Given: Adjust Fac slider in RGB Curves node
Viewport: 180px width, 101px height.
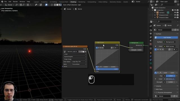Looking at the screenshot, I should point(107,69).
